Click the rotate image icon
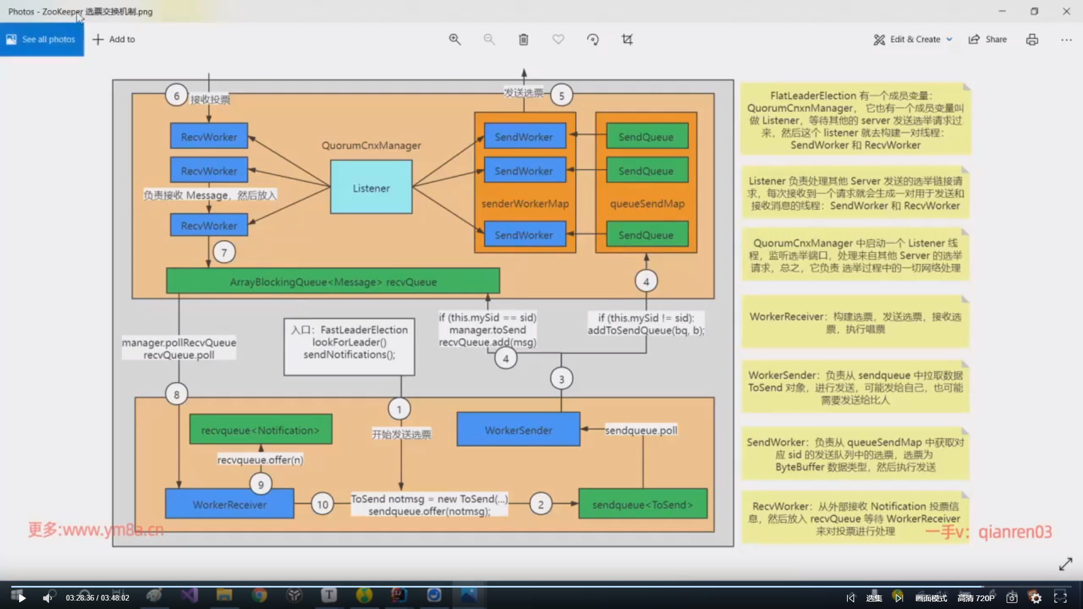The image size is (1083, 609). (593, 39)
